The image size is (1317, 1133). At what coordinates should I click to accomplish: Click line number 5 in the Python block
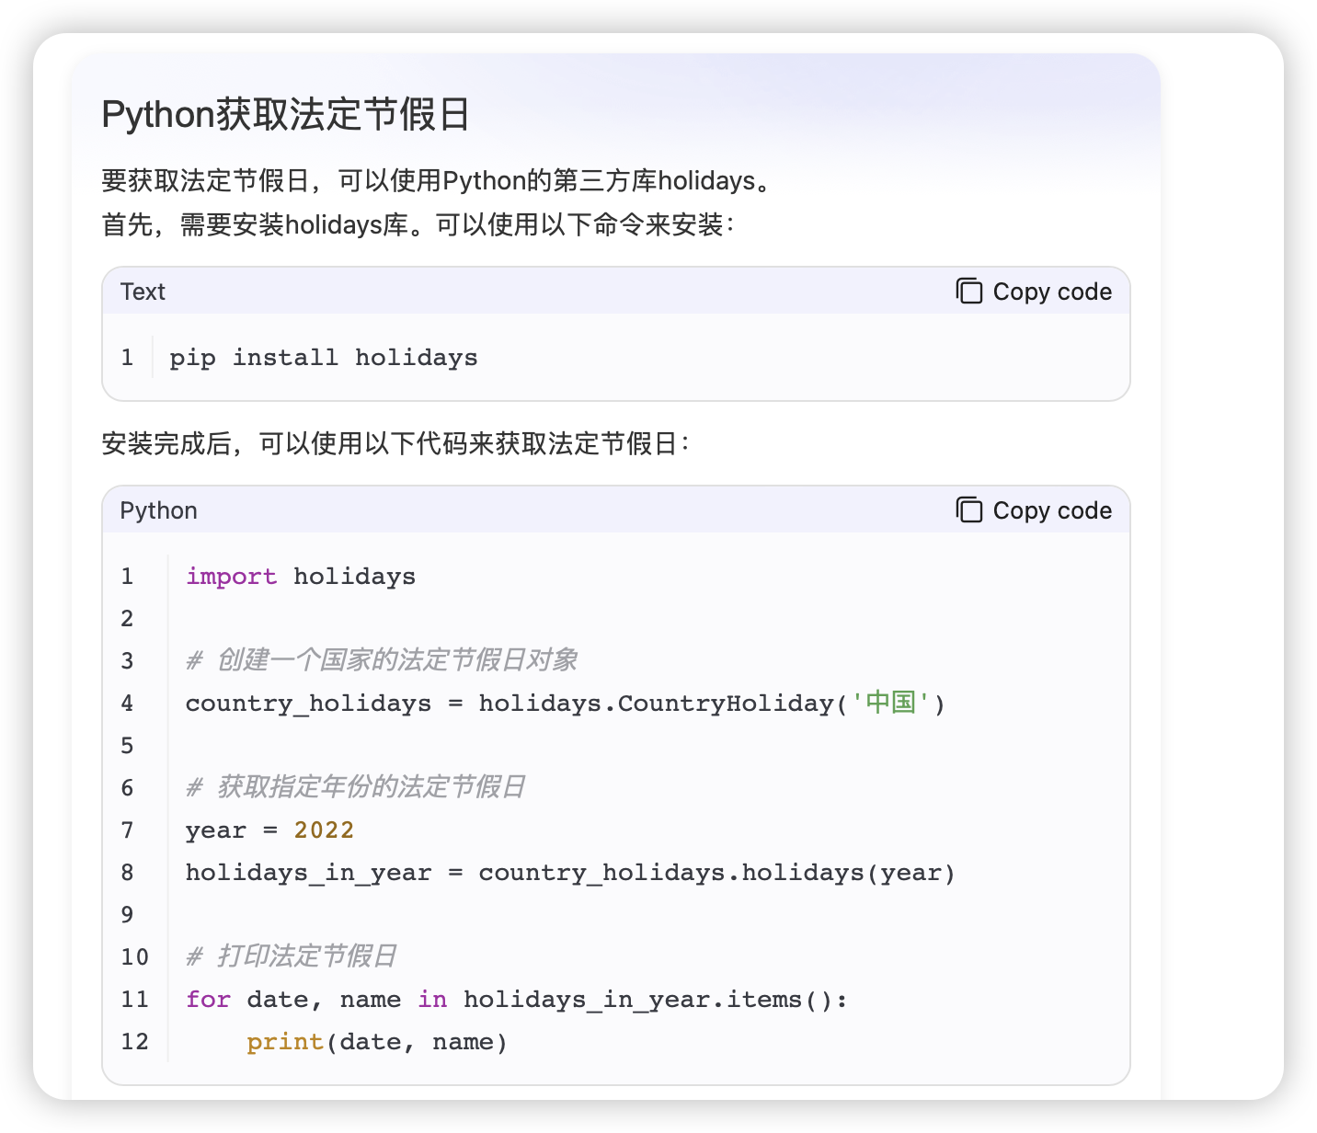[128, 746]
